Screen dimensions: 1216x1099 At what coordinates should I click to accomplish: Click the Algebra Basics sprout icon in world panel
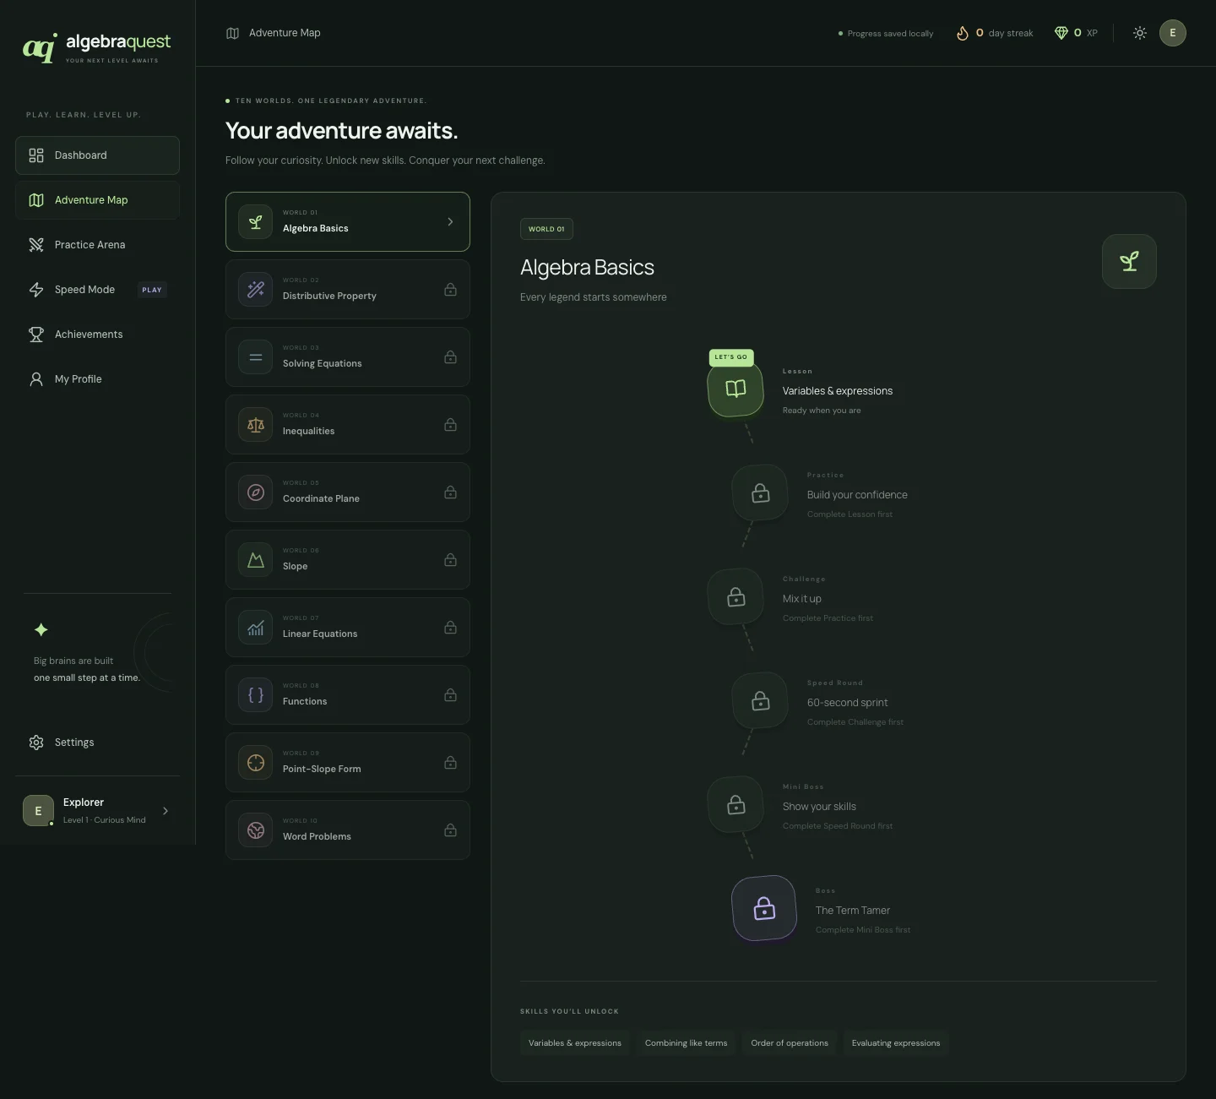click(x=1129, y=261)
